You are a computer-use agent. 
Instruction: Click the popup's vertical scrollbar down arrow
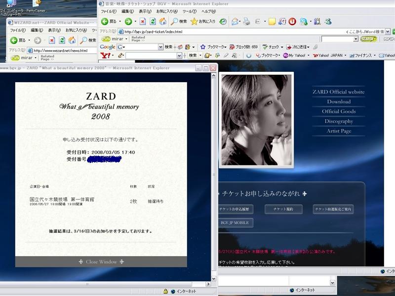click(x=214, y=278)
